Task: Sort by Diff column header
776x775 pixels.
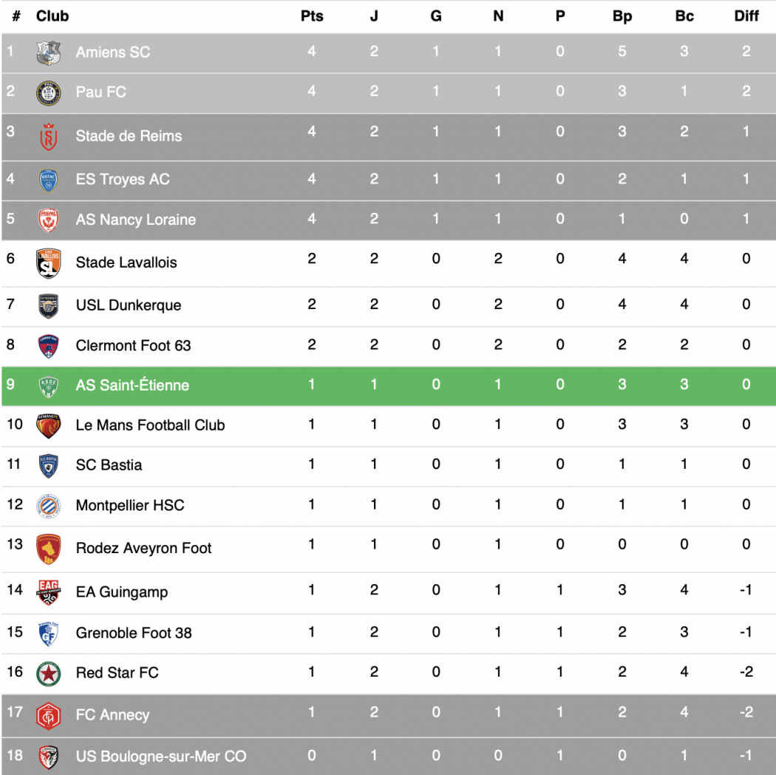Action: 746,16
